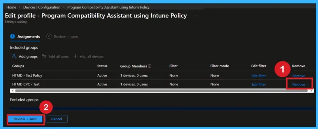Click the plus icon for Add all devices
This screenshot has width=318, height=129.
pyautogui.click(x=76, y=56)
